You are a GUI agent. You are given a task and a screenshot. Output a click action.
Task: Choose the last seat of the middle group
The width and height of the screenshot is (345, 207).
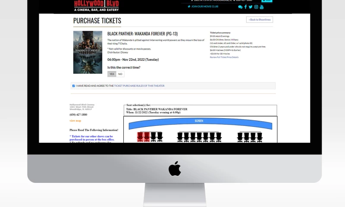[x=219, y=137]
